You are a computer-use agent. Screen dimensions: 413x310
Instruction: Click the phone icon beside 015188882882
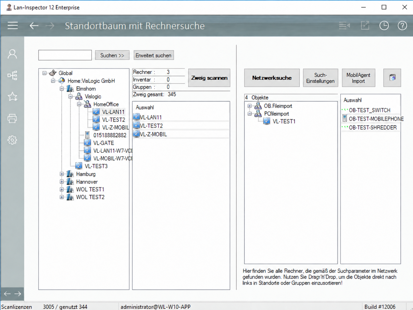click(x=88, y=135)
